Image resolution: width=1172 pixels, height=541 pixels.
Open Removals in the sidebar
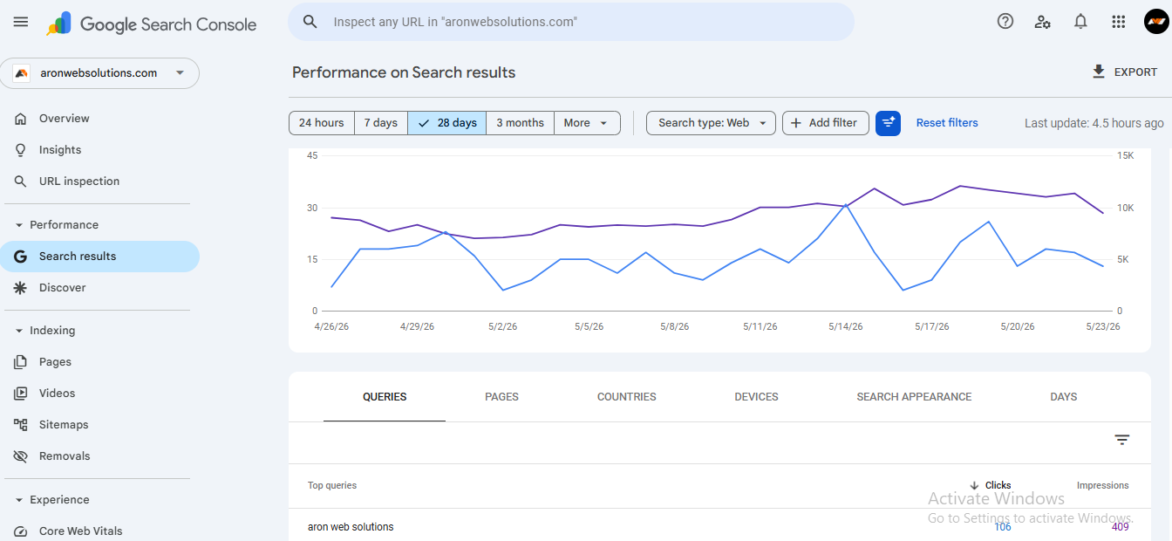pyautogui.click(x=99, y=456)
